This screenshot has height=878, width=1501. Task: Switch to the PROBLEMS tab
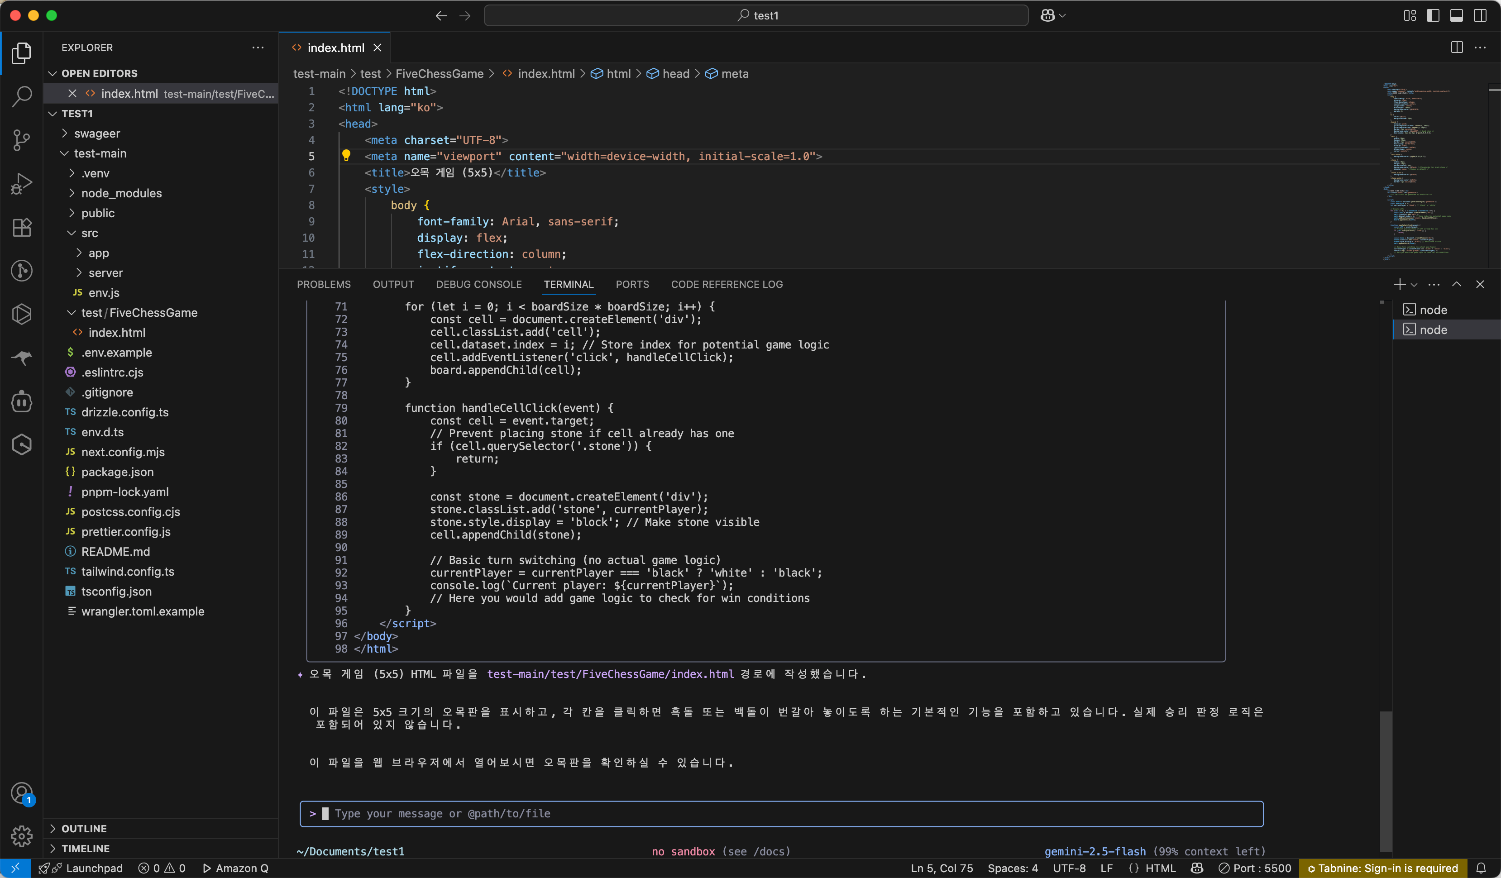pos(324,284)
